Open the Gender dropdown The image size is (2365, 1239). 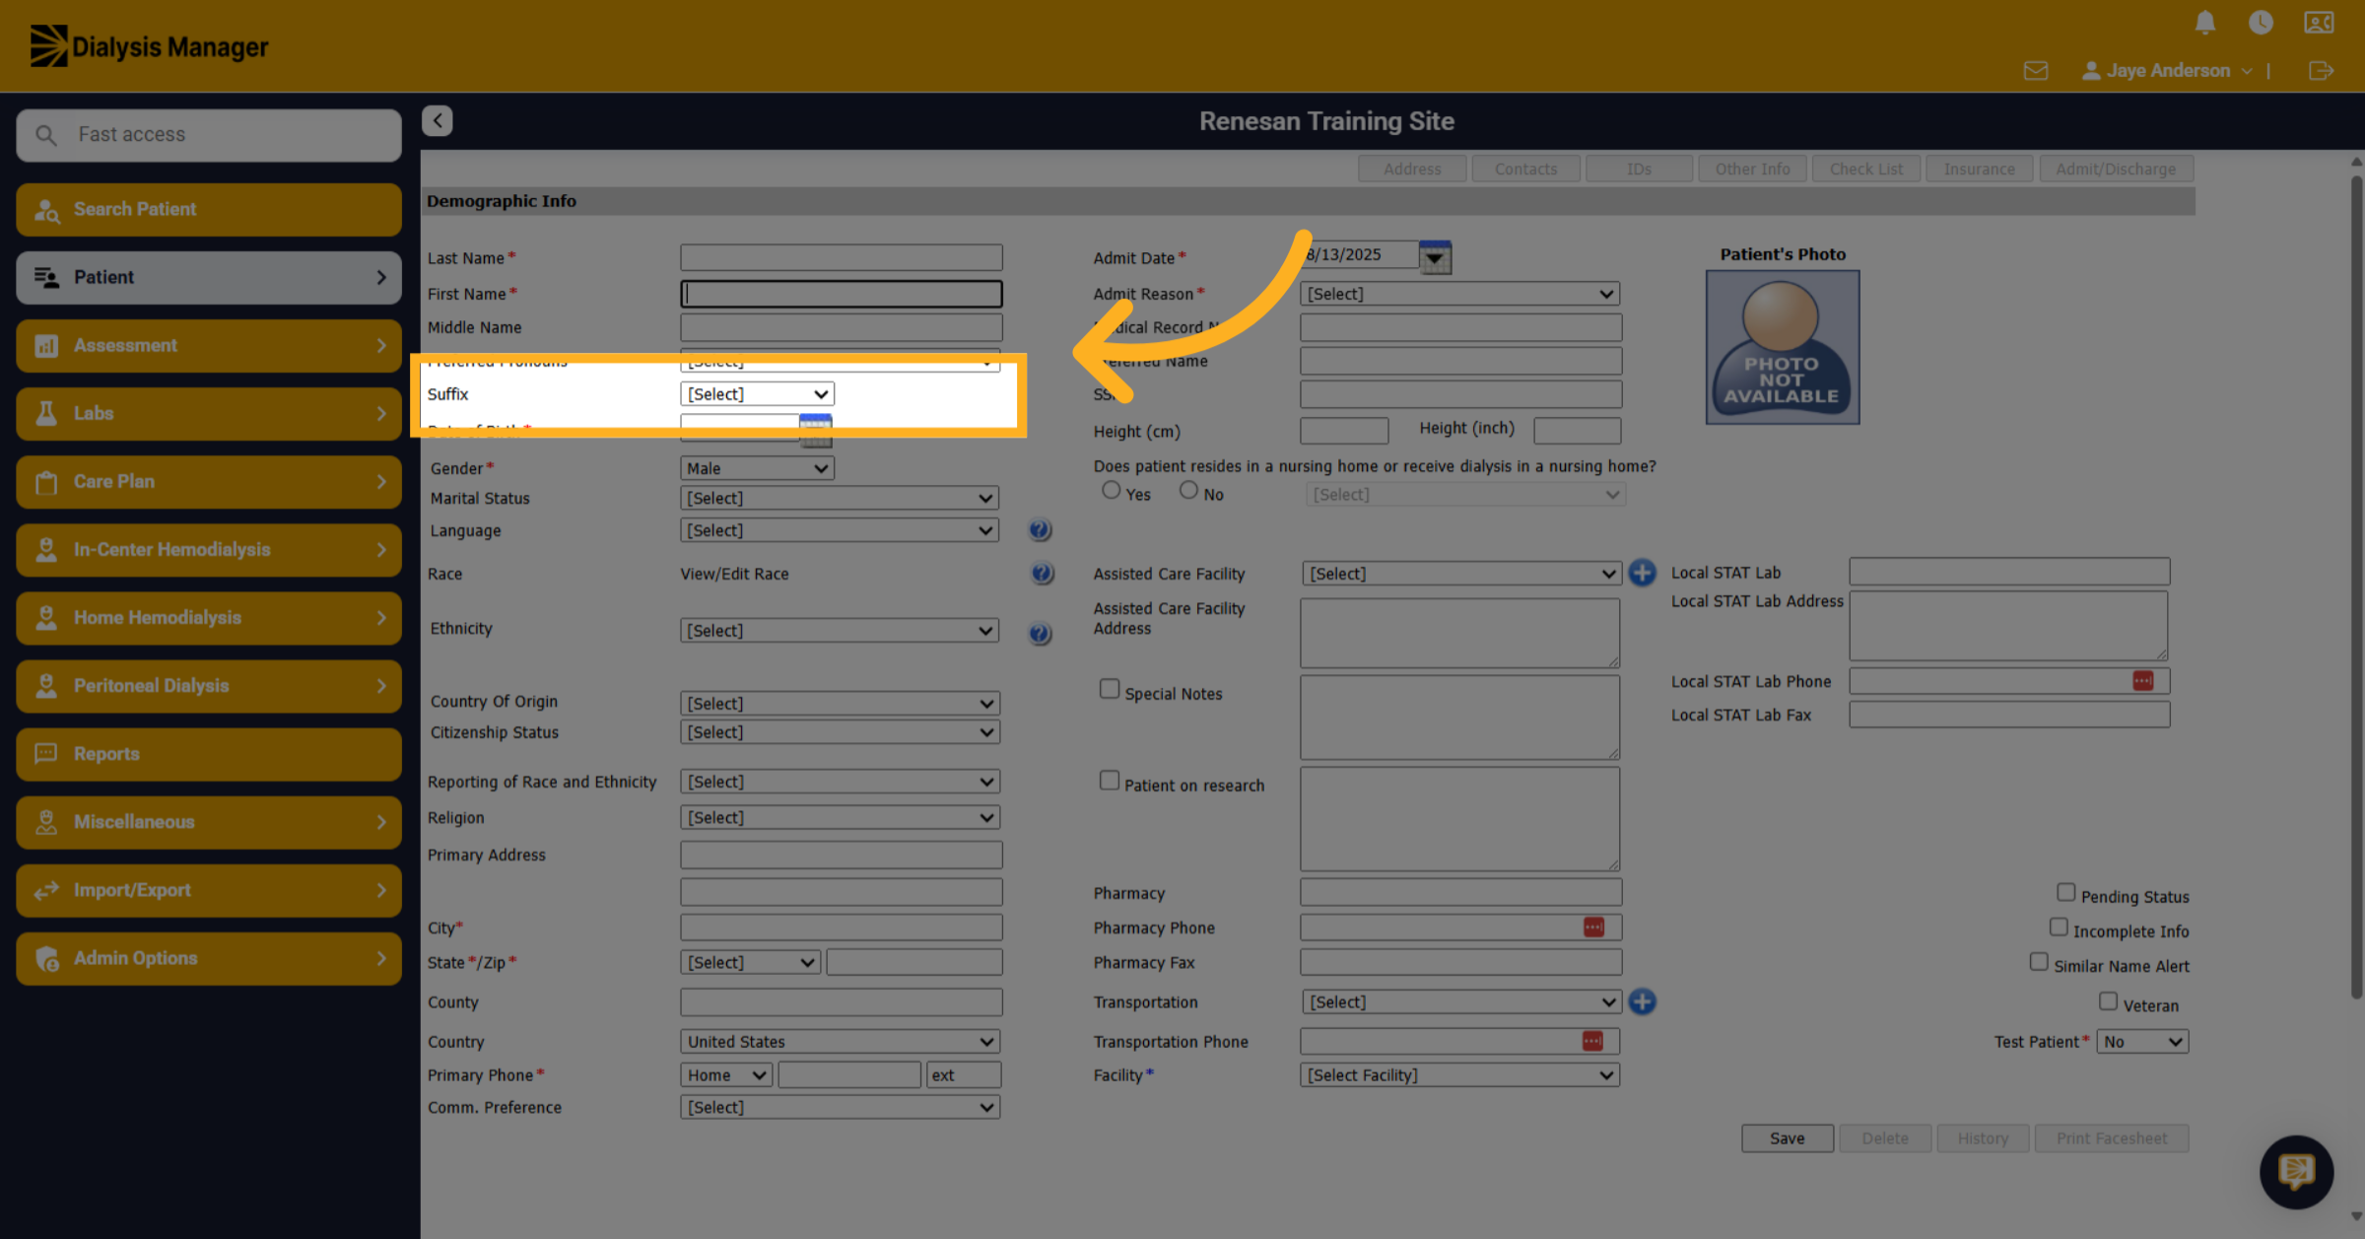point(757,468)
